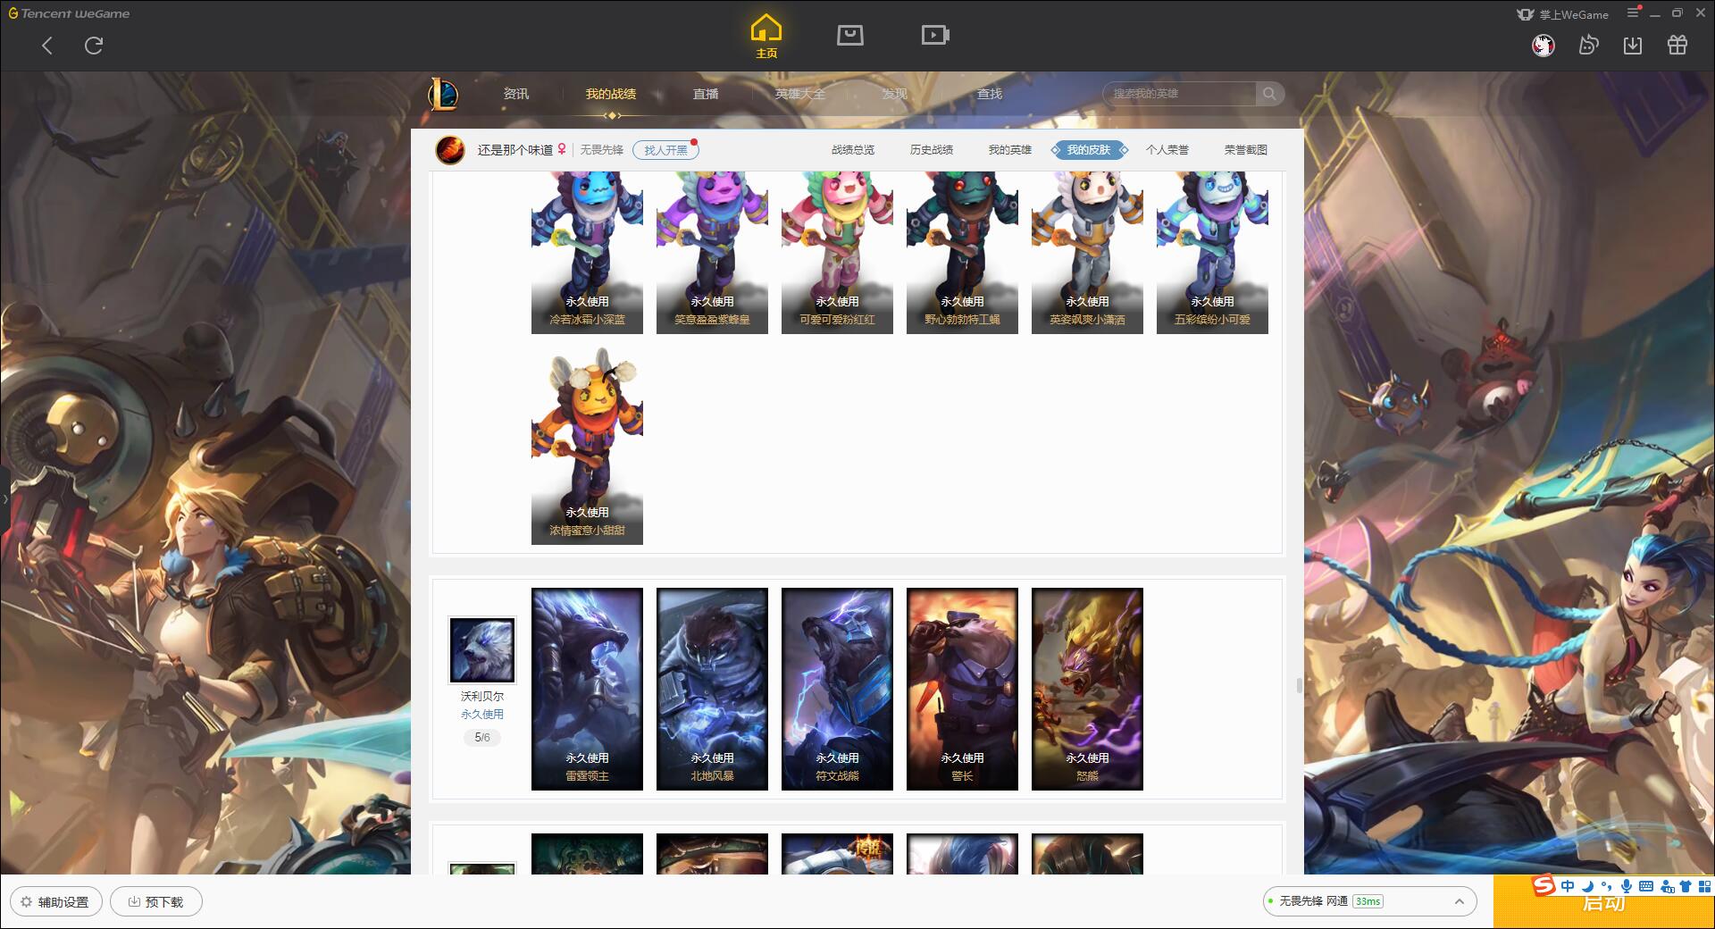Click the summoner profile avatar icon
Screen dimensions: 1715x929
[x=450, y=150]
